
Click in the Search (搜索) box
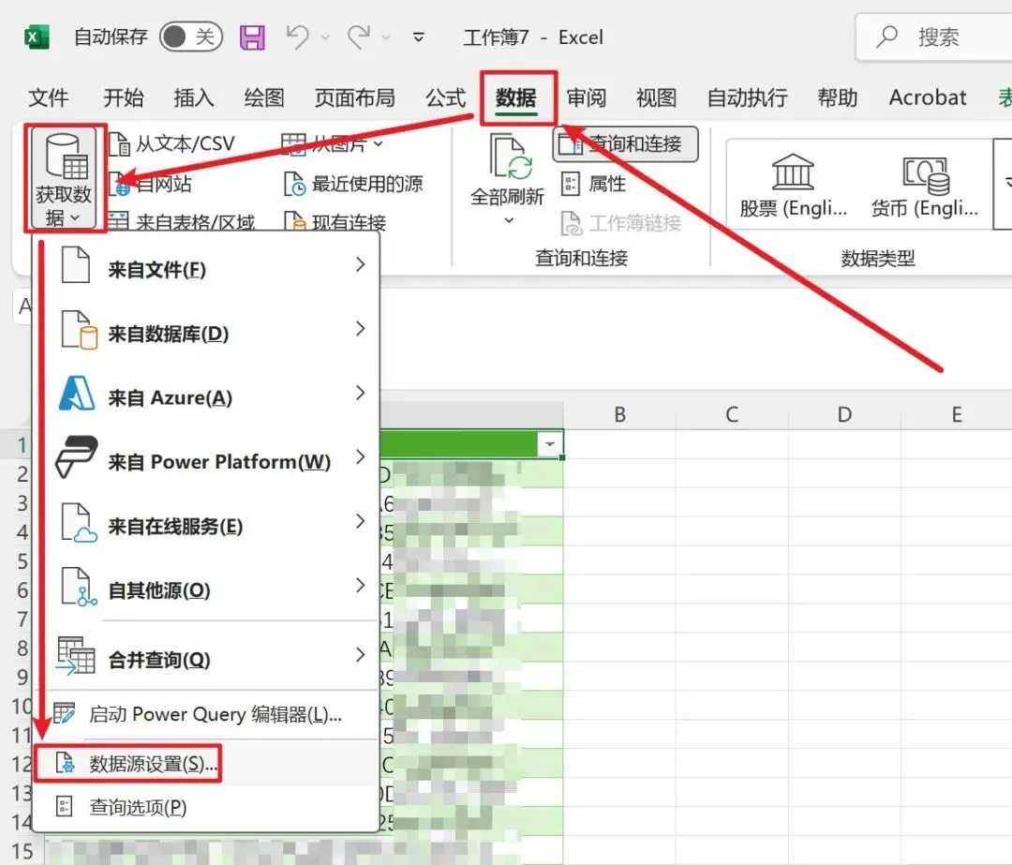click(x=934, y=37)
